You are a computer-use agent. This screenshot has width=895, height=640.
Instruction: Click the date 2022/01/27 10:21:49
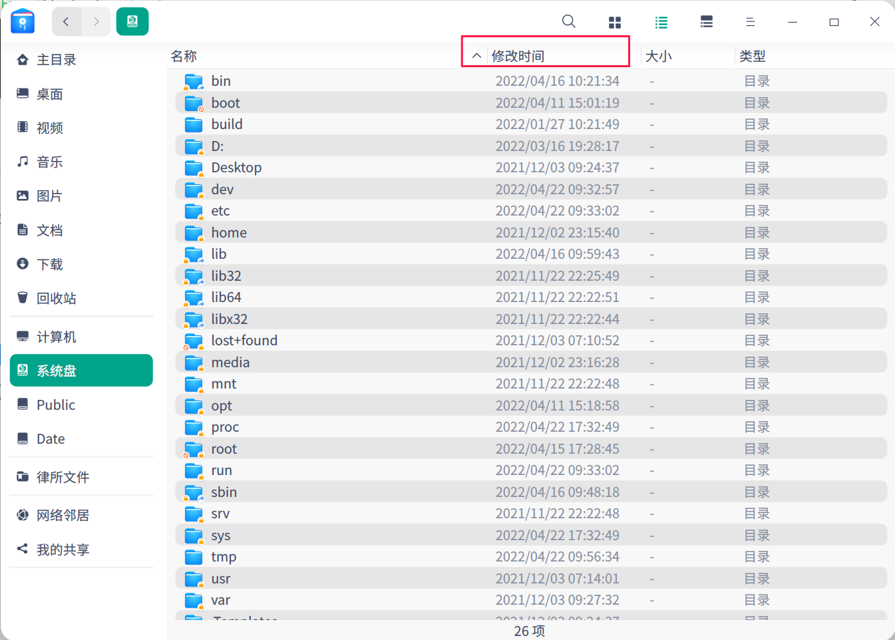click(558, 124)
